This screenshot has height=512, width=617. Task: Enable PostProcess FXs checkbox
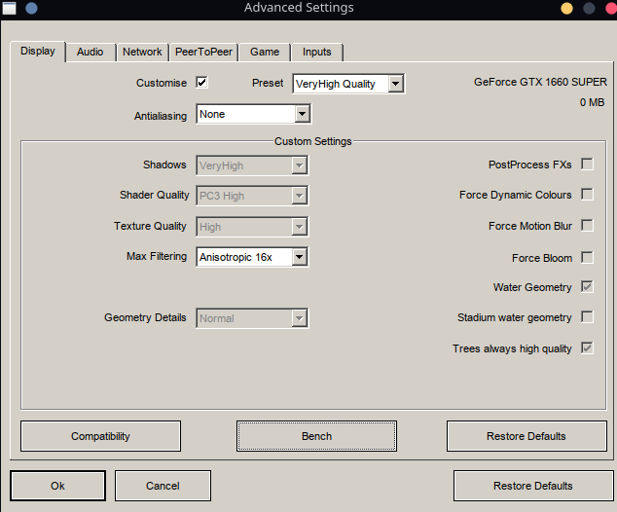587,164
